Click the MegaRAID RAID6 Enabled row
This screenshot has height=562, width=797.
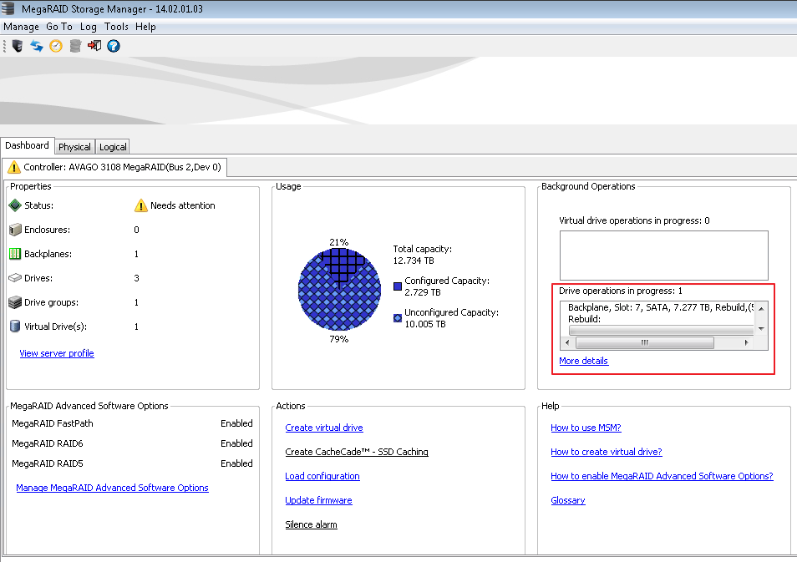132,443
